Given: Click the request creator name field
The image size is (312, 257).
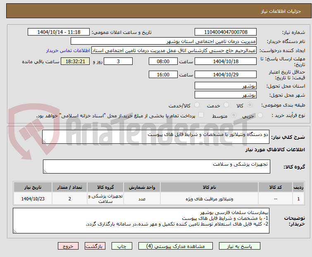Looking at the screenshot, I should [174, 50].
